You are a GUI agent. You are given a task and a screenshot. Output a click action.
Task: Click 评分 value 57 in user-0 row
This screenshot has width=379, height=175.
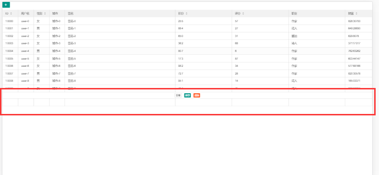click(236, 21)
